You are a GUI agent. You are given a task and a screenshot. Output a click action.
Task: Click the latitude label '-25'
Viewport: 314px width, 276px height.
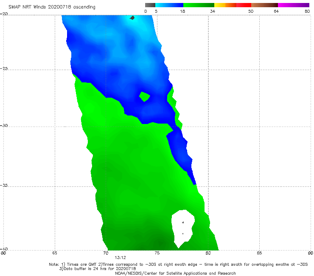pyautogui.click(x=4, y=69)
